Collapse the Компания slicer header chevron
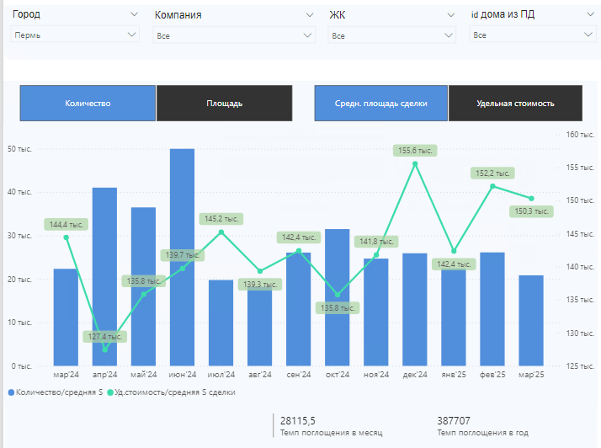This screenshot has height=448, width=601. [x=310, y=15]
